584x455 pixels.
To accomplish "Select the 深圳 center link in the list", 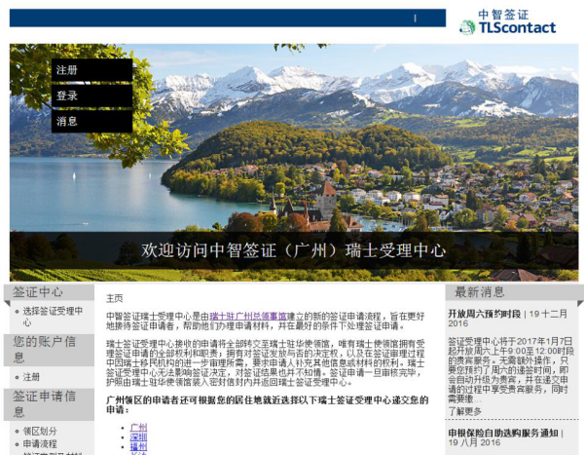I will [x=138, y=437].
